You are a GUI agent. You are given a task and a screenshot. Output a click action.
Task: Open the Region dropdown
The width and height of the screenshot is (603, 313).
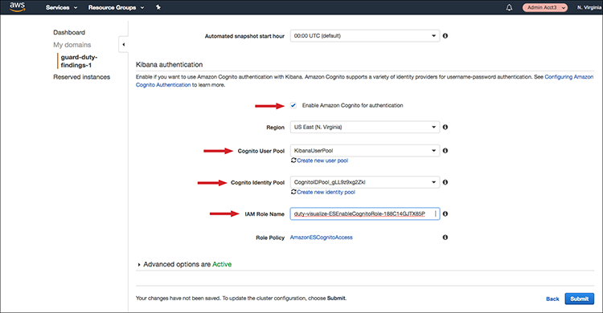pyautogui.click(x=364, y=127)
